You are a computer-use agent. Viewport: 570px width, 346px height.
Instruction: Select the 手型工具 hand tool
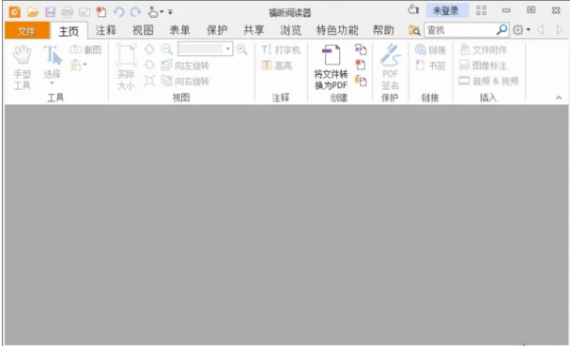pyautogui.click(x=22, y=68)
